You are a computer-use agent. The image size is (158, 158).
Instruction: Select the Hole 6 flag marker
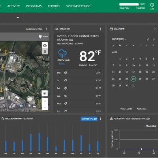[2, 90]
